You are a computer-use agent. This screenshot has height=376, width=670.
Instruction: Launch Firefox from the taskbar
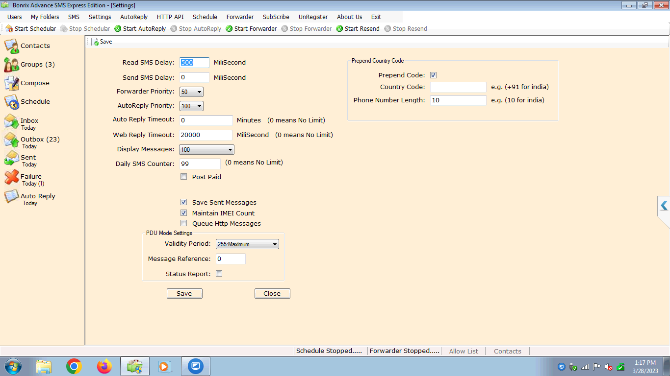104,366
